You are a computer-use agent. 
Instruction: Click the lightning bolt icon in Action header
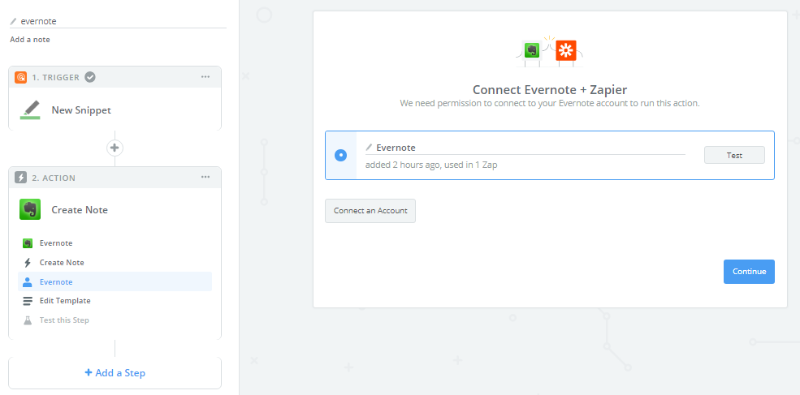click(21, 178)
